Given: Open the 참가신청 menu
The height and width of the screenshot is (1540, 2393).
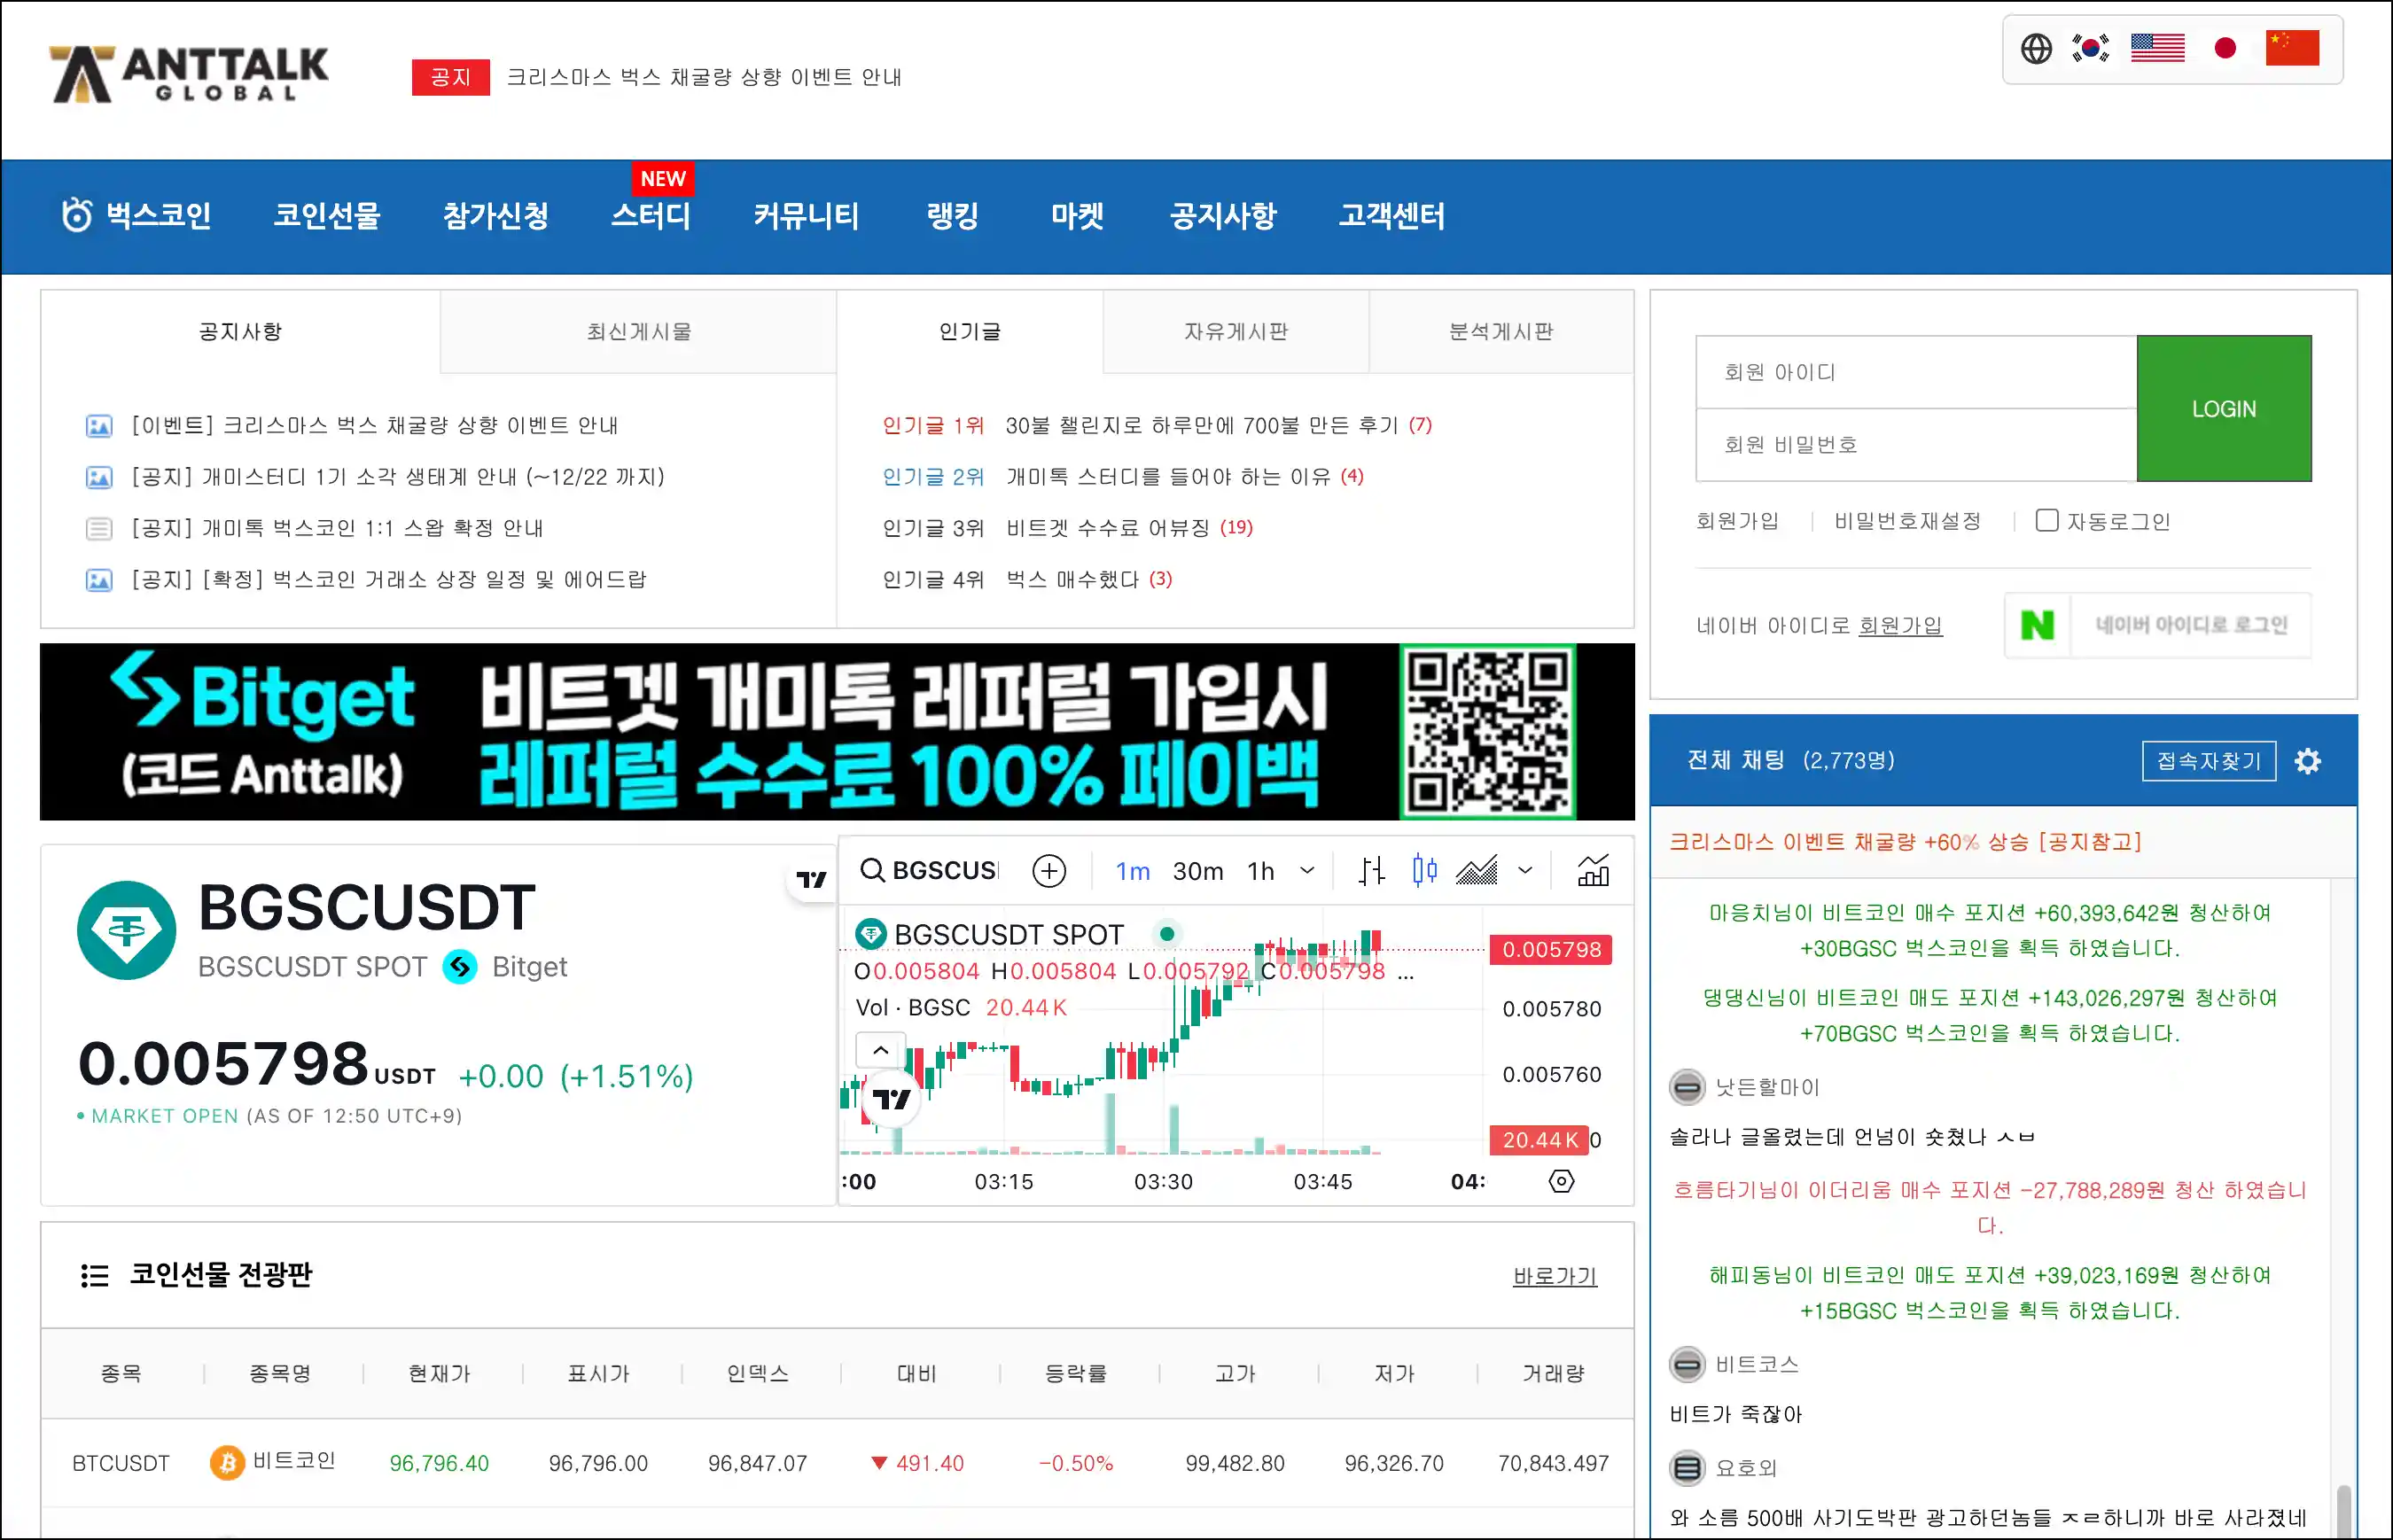Looking at the screenshot, I should click(496, 216).
